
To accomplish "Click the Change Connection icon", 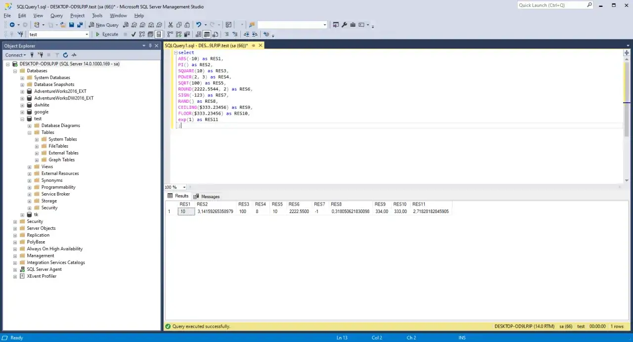I will coord(20,34).
